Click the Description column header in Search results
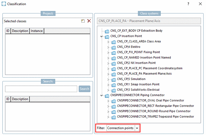The width and height of the screenshot is (206, 135). [x=20, y=99]
